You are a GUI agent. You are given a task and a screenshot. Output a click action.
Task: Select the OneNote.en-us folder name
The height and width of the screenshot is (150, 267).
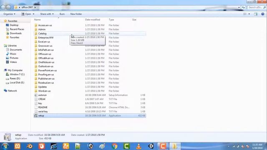click(46, 62)
